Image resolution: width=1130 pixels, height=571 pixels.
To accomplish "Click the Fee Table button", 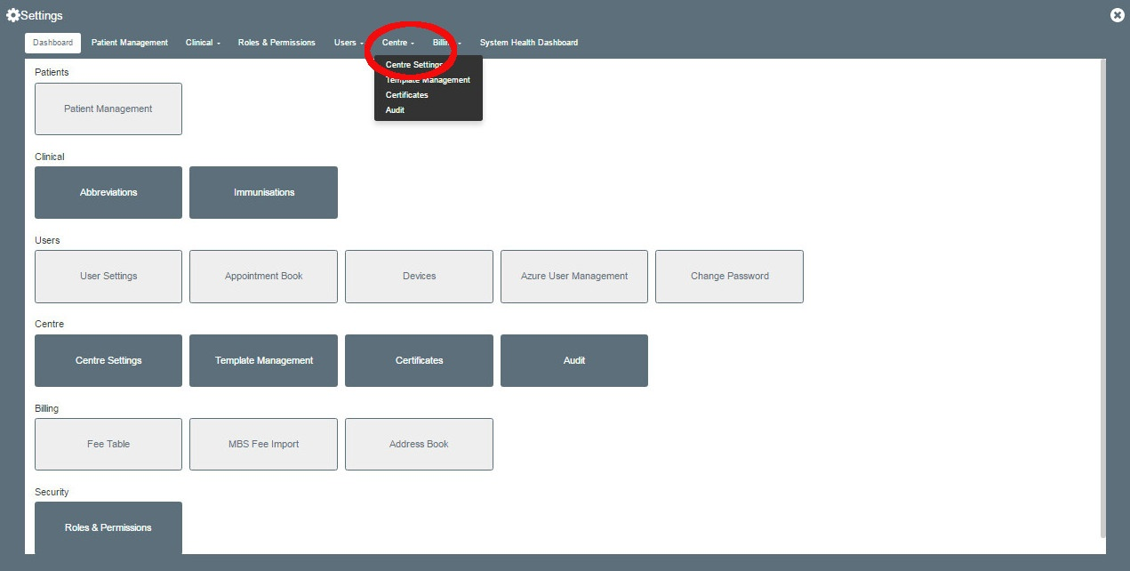I will [x=108, y=444].
